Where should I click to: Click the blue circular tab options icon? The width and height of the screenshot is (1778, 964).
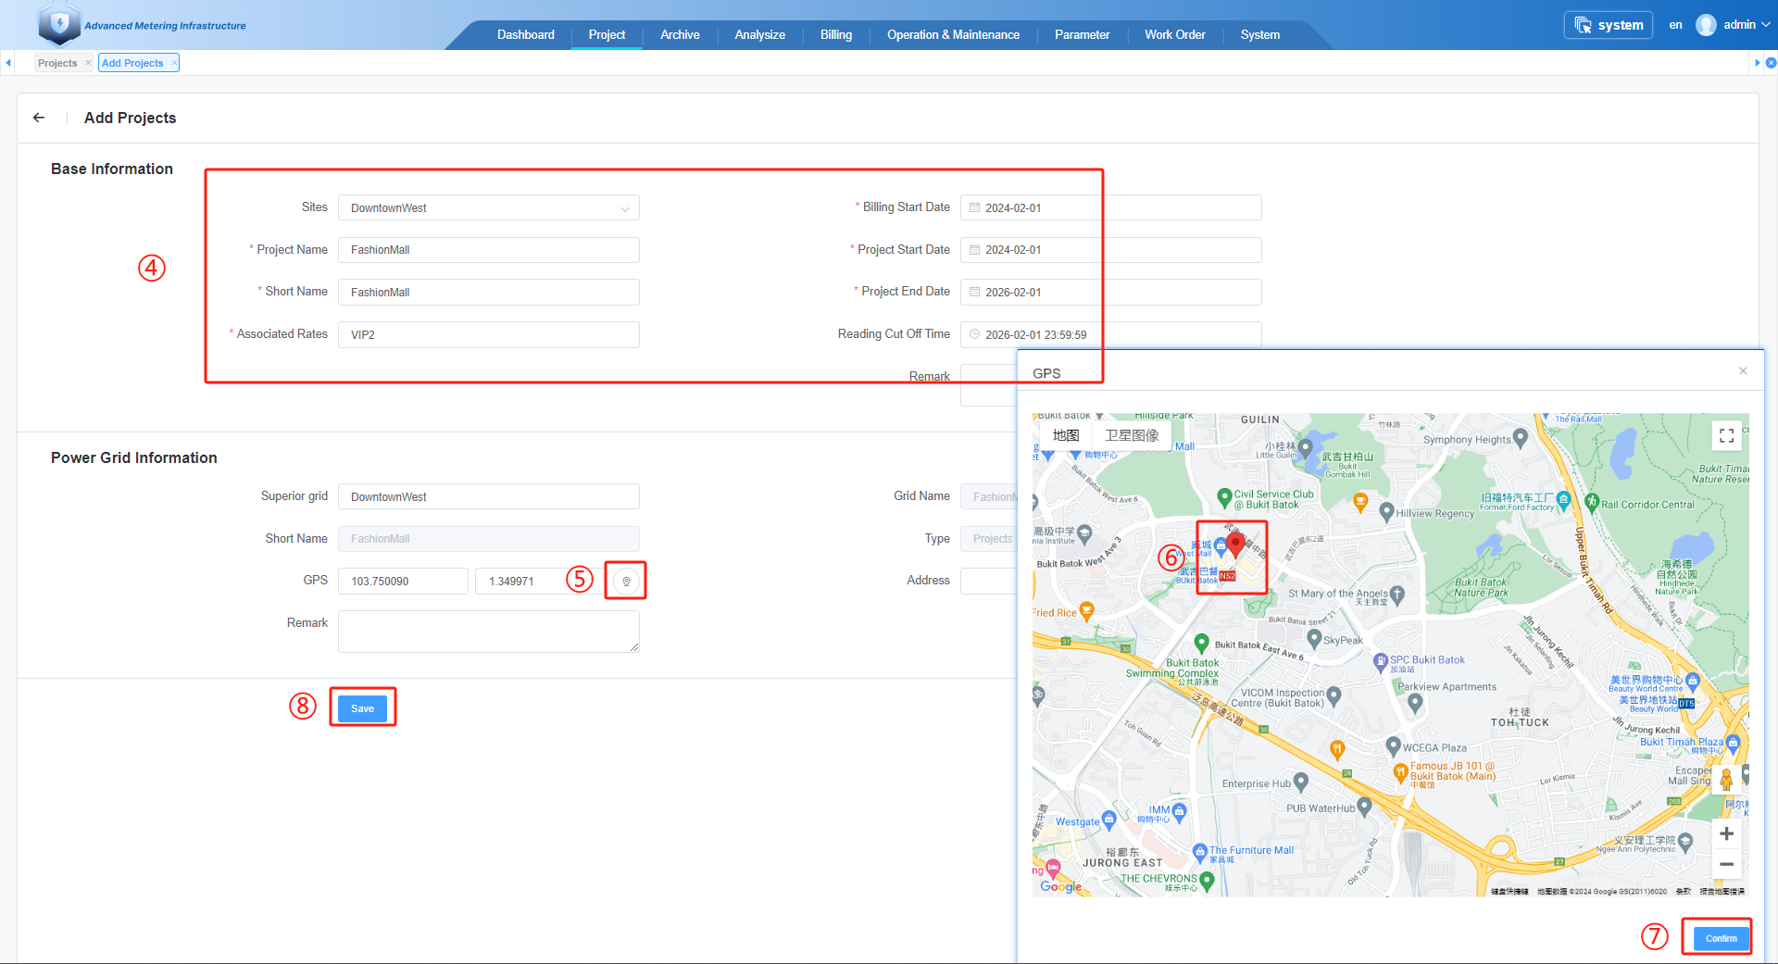1771,63
